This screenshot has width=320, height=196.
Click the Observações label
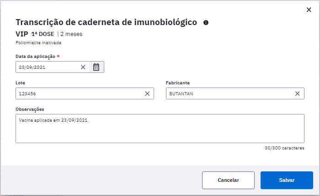[30, 109]
